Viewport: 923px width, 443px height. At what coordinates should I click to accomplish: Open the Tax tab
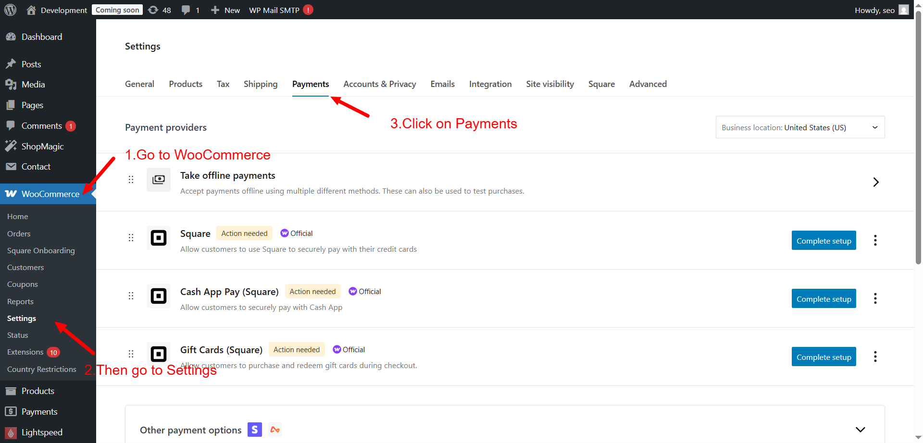point(223,84)
